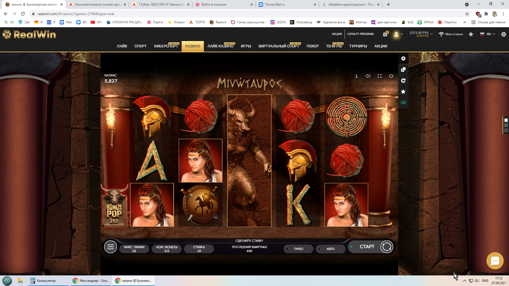The width and height of the screenshot is (509, 286).
Task: Select quad-view layout icon on right edge
Action: tap(506, 130)
